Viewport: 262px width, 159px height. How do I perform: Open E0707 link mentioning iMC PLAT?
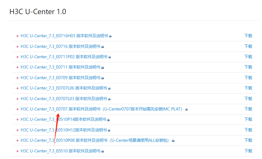pyautogui.click(x=102, y=109)
